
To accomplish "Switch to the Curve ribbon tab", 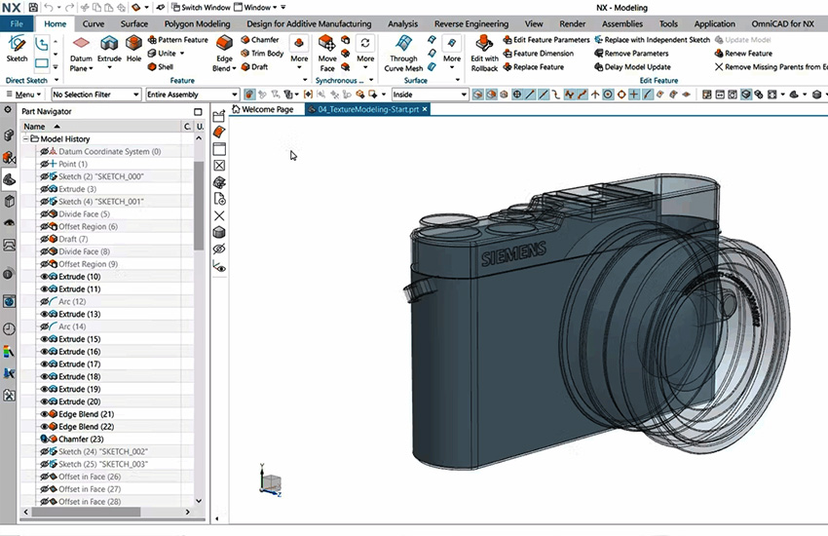I will (94, 23).
